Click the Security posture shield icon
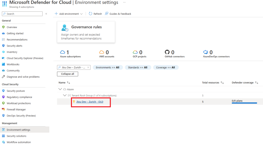Screen dimensions: 263x146 point(3,91)
